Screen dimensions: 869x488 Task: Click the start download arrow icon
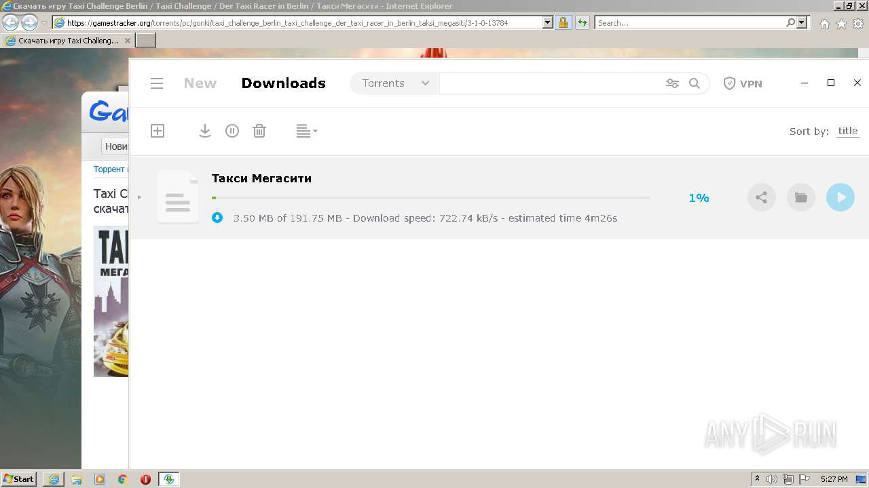pyautogui.click(x=205, y=131)
